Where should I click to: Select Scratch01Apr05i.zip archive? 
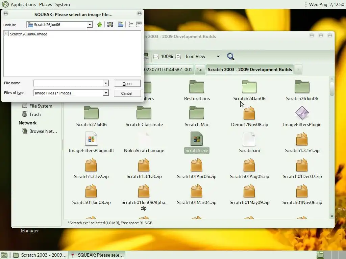tap(197, 168)
